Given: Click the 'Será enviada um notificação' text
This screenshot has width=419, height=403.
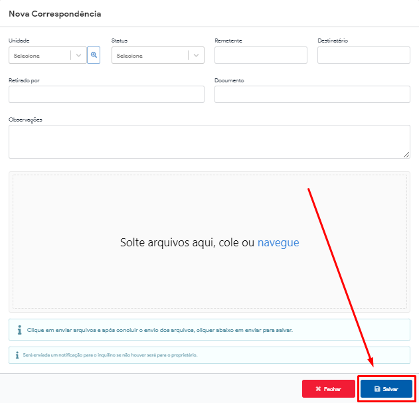Looking at the screenshot, I should (110, 355).
